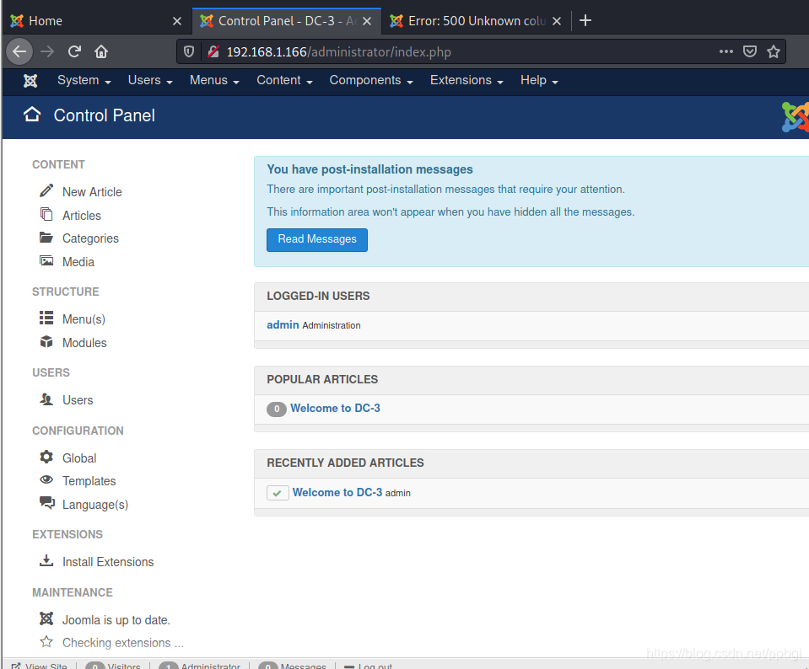Click the Modules cube icon
This screenshot has width=809, height=669.
coord(46,342)
